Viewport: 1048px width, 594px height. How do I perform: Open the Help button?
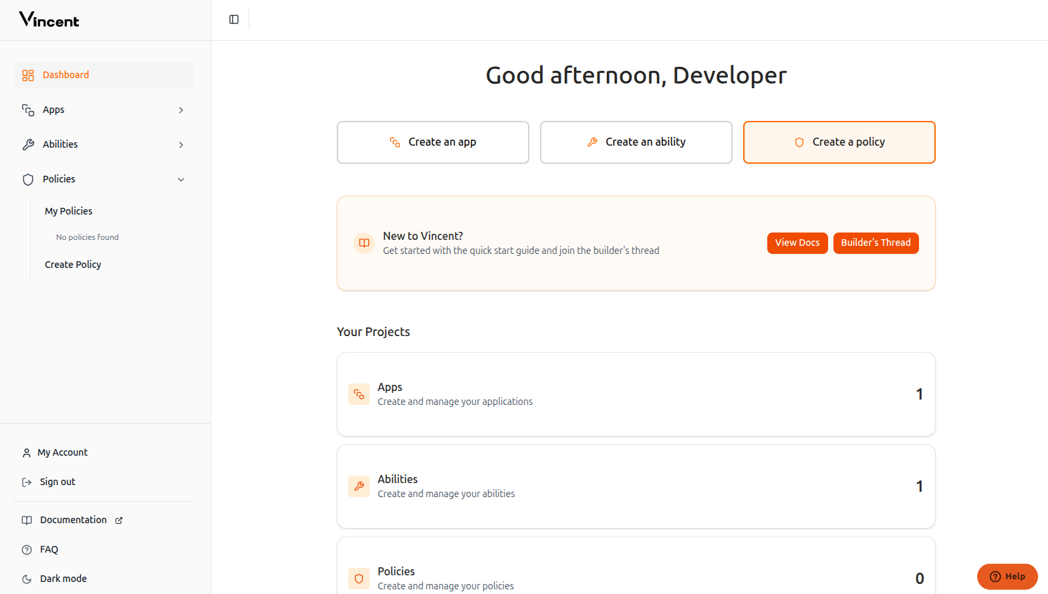click(1007, 577)
